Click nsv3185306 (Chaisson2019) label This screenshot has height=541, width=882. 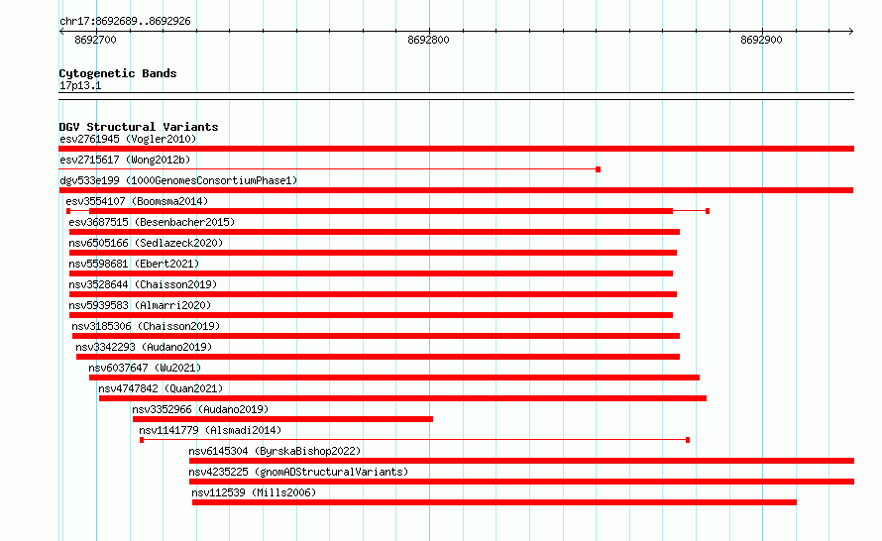pyautogui.click(x=146, y=326)
